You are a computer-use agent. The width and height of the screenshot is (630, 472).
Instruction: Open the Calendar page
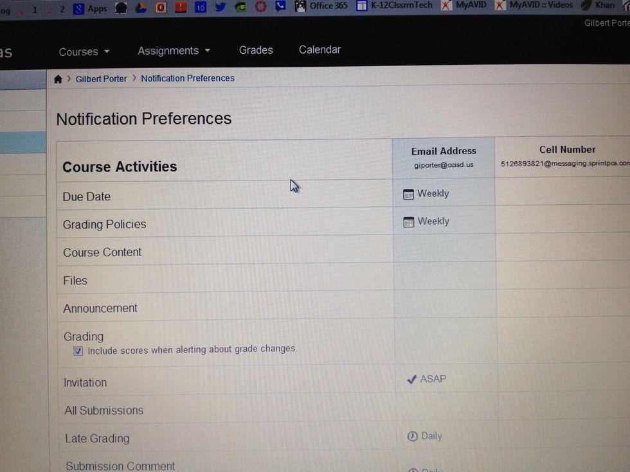pyautogui.click(x=319, y=49)
